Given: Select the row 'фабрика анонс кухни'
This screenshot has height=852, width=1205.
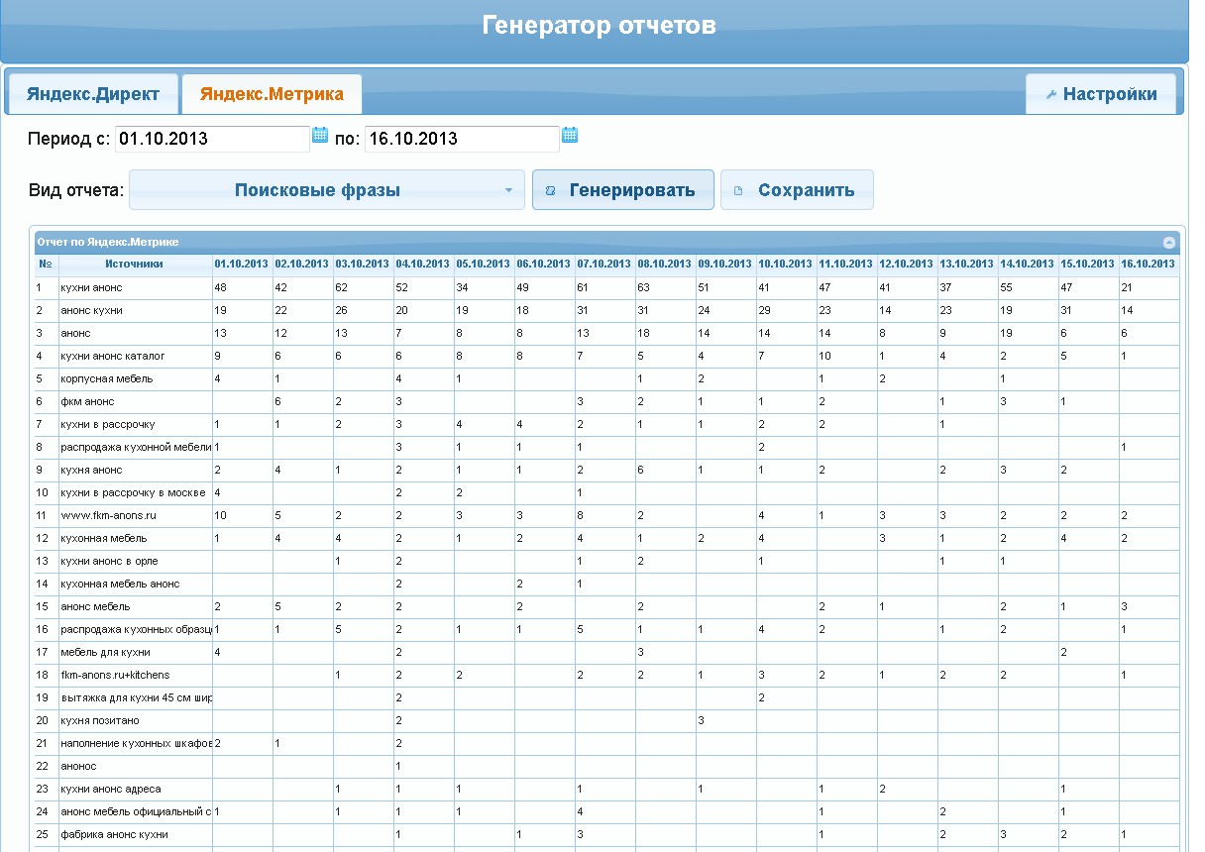Looking at the screenshot, I should coord(605,835).
